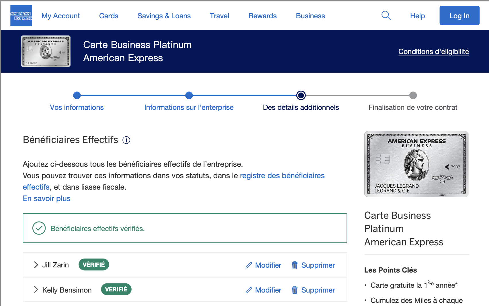Image resolution: width=489 pixels, height=306 pixels.
Task: Click Finalisation de votre contrat label
Action: tap(413, 108)
